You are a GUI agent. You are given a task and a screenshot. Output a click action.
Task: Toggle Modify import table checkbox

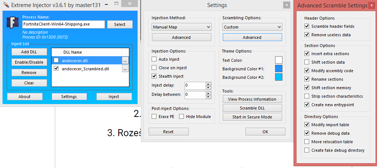tap(307, 125)
